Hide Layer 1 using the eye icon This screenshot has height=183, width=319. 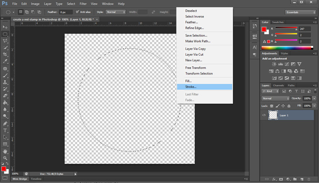point(264,115)
